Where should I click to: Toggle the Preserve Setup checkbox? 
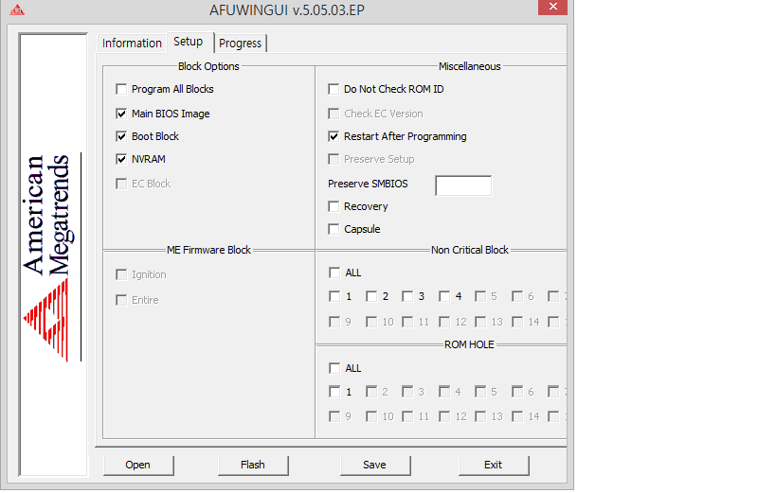pyautogui.click(x=334, y=159)
